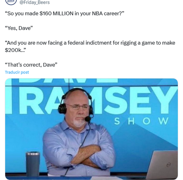The width and height of the screenshot is (183, 180).
Task: Open the Friday Beers profile avatar
Action: (x=11, y=2)
